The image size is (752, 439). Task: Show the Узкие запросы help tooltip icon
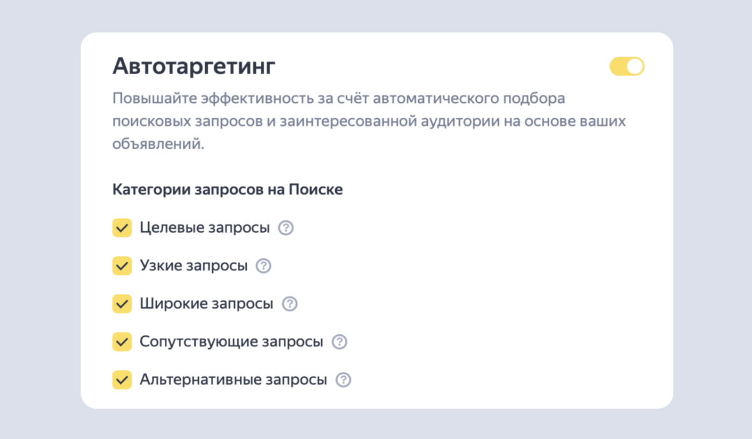[x=263, y=266]
